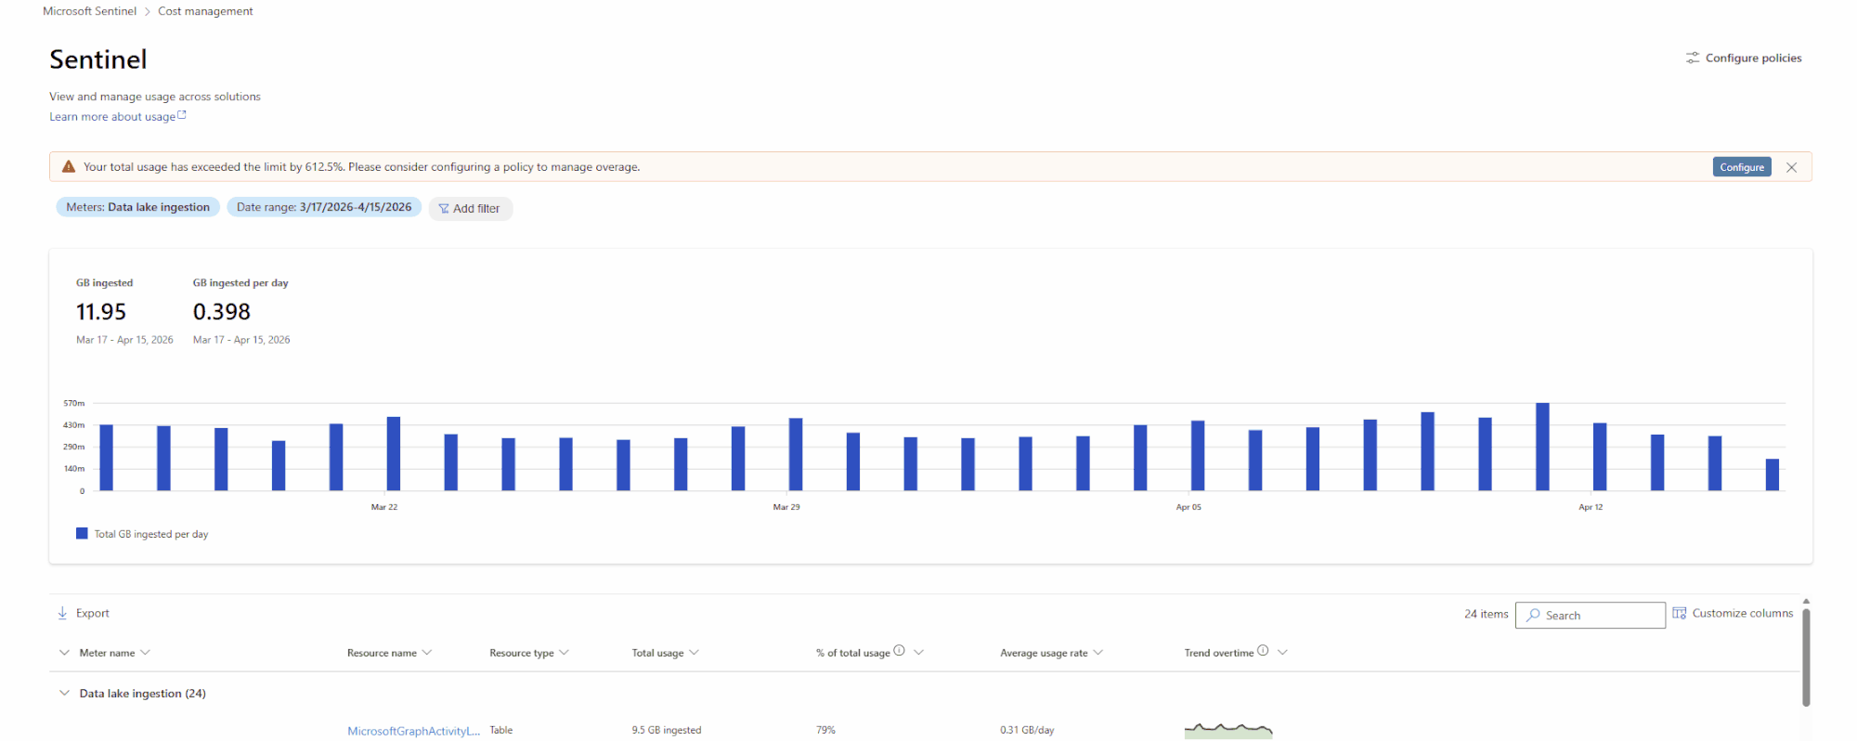Click the Apr 05 axis label
The image size is (1857, 741).
[1188, 507]
